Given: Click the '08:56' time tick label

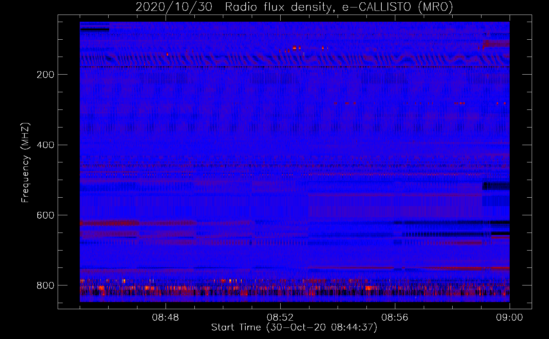Looking at the screenshot, I should click(395, 318).
